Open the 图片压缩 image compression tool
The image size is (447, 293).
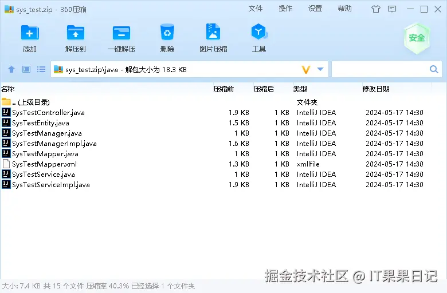213,32
